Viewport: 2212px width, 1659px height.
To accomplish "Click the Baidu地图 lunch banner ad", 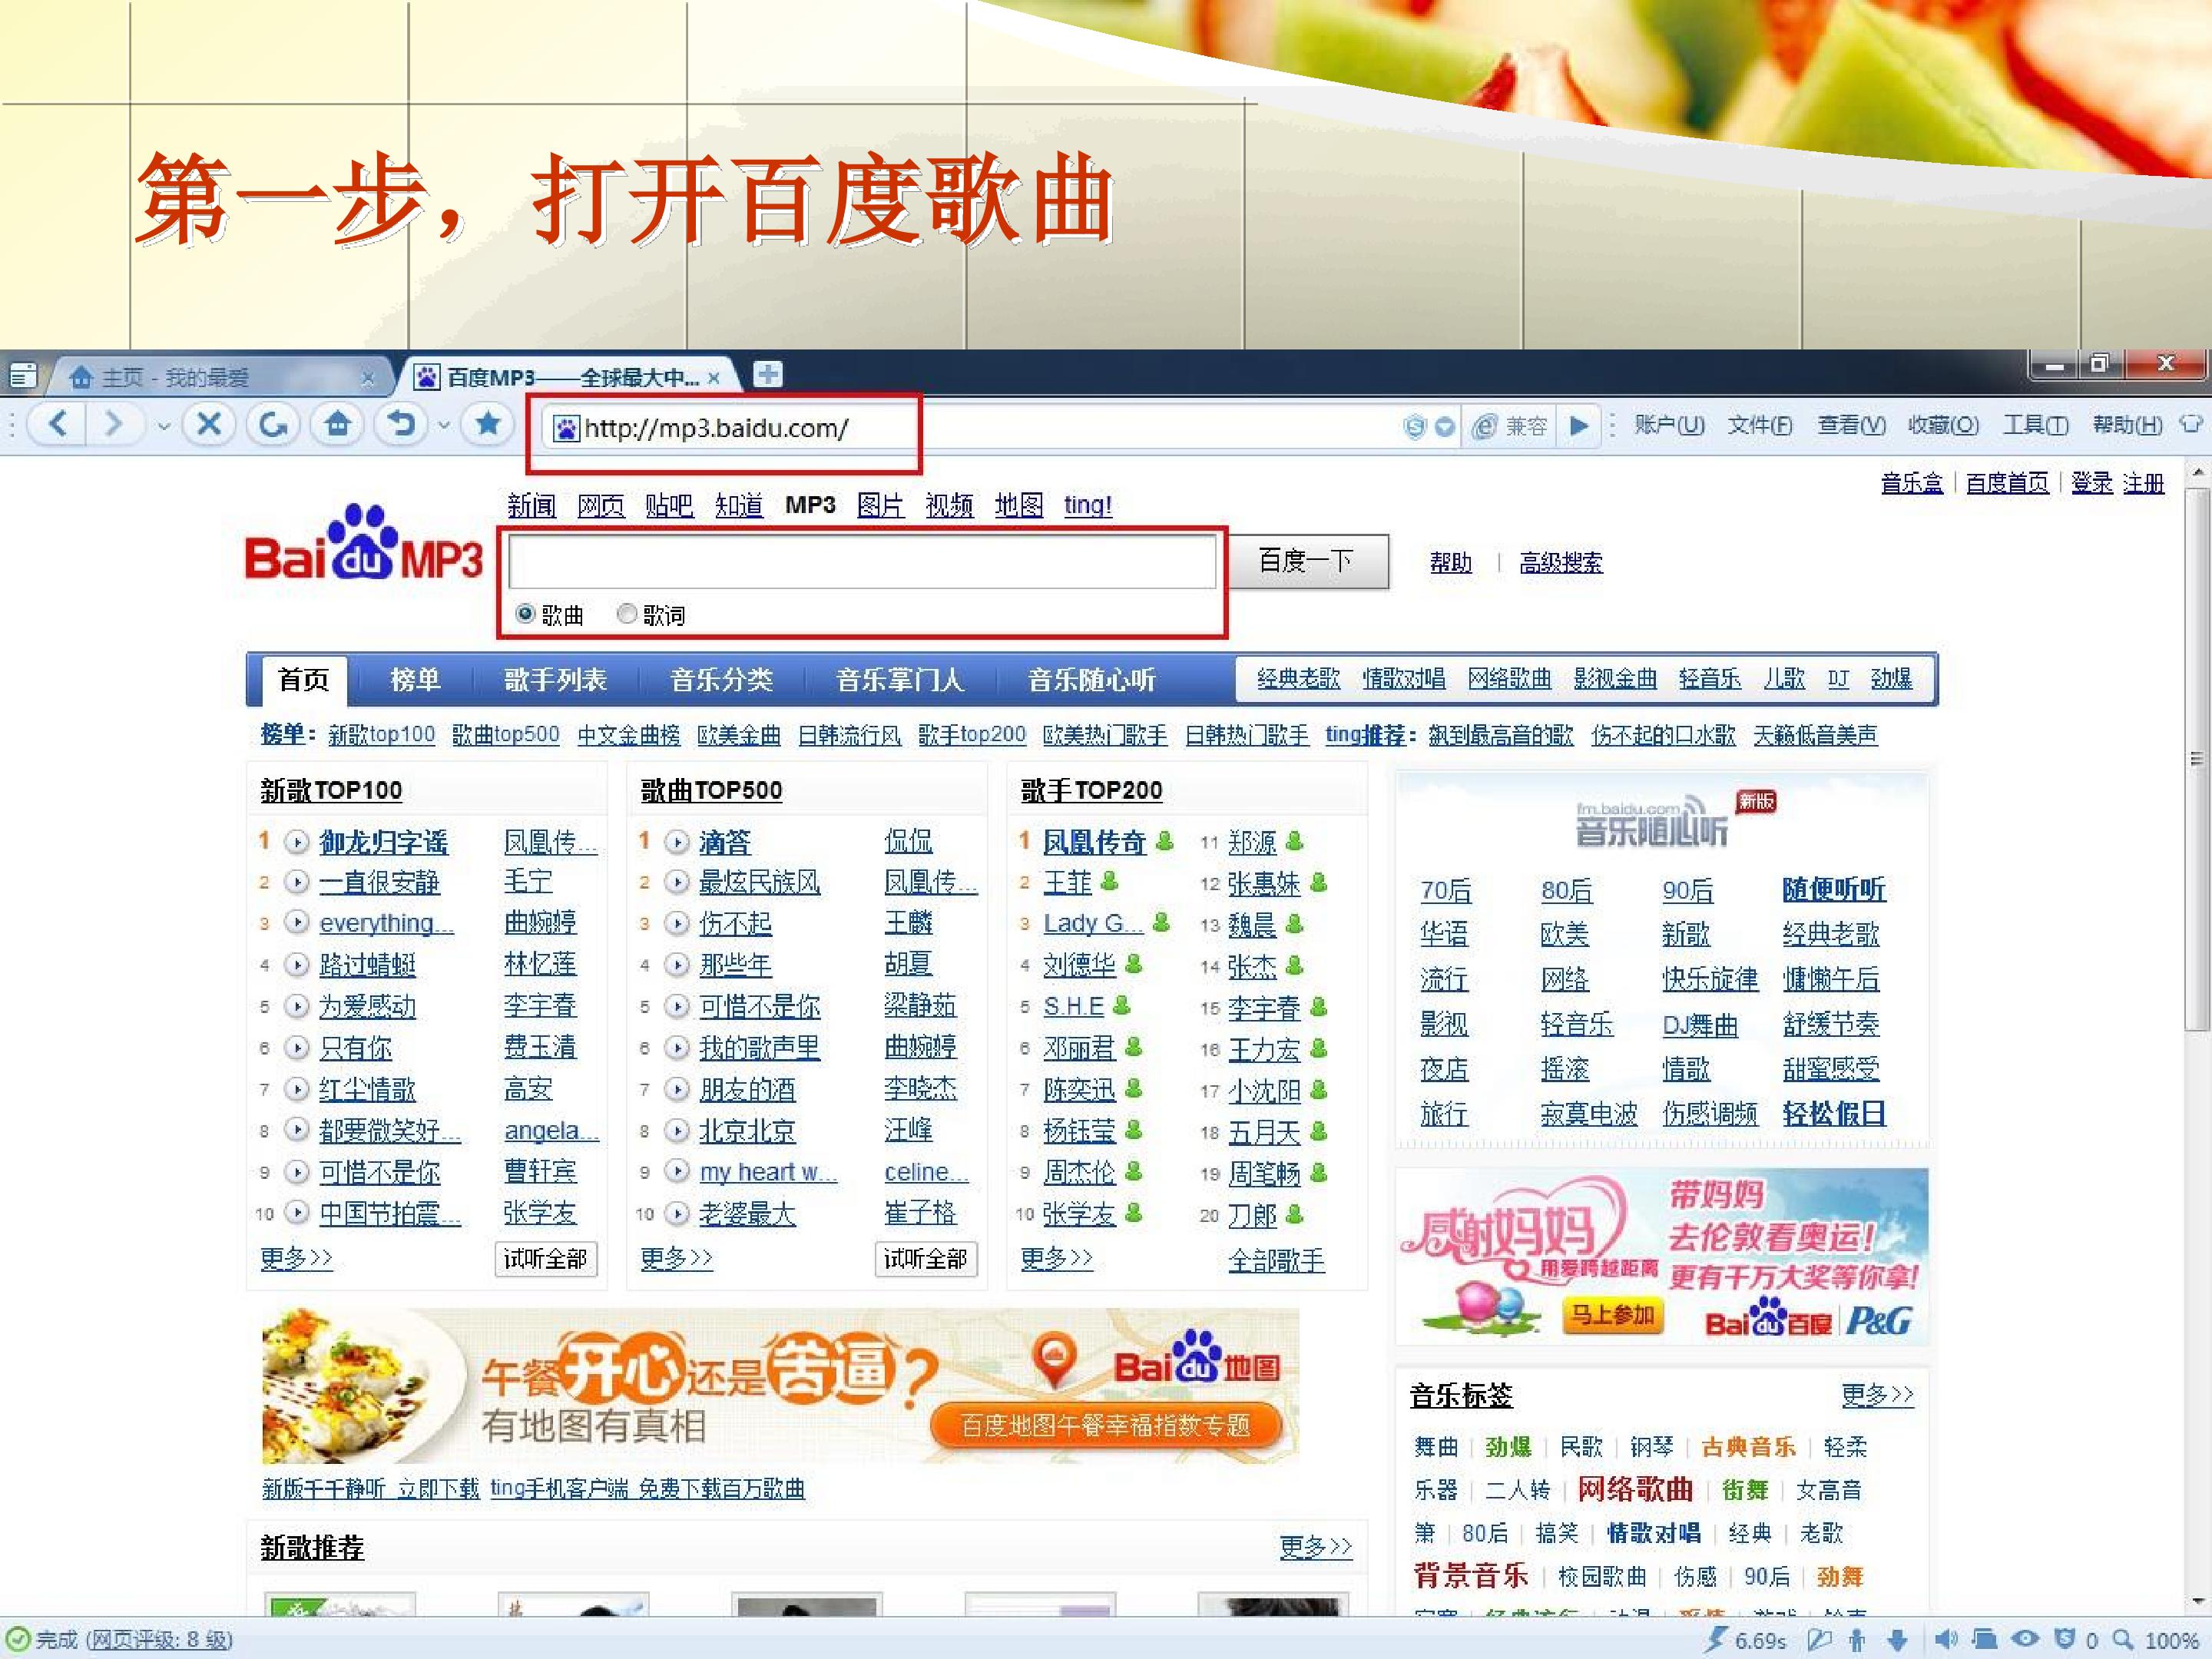I will pos(780,1386).
